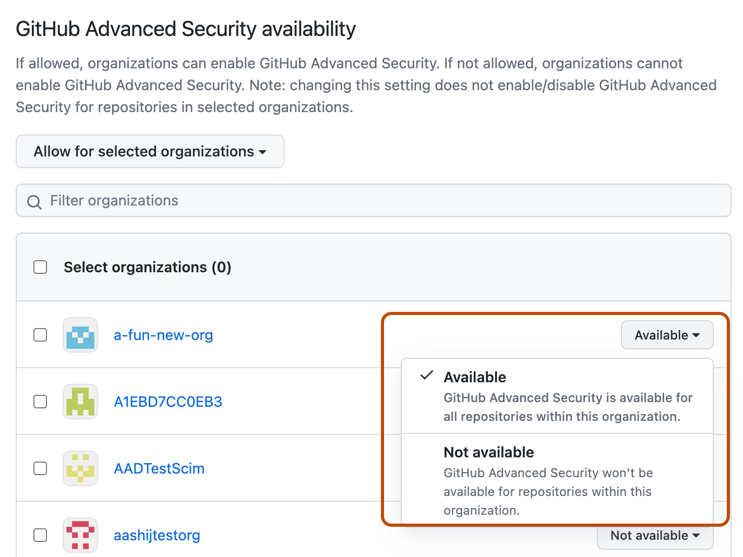Click the search magnifier in the filter field
The image size is (743, 557).
click(34, 201)
